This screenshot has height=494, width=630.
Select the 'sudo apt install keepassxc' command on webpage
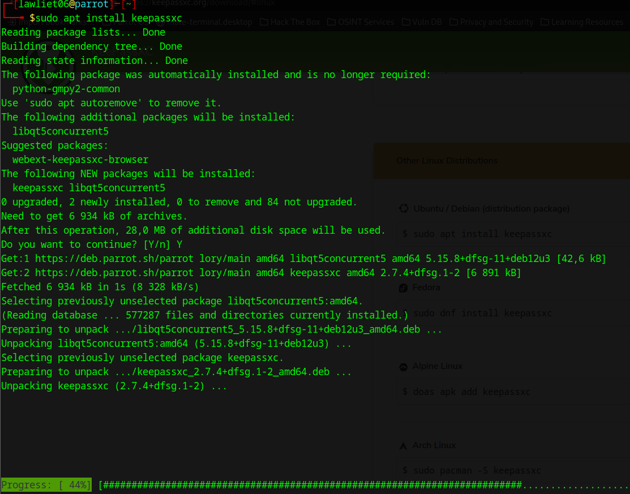482,234
